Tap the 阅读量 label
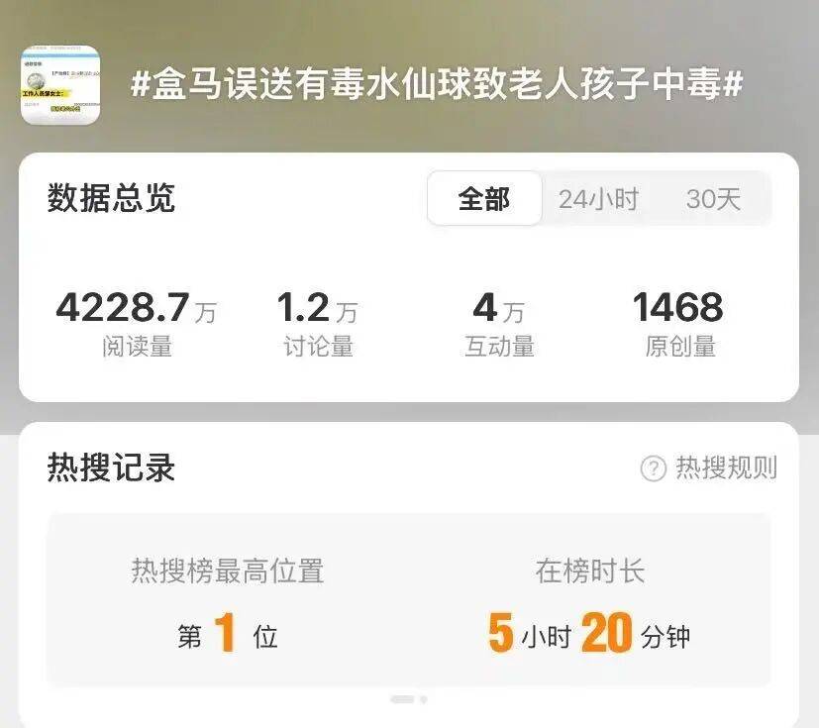 coord(137,347)
